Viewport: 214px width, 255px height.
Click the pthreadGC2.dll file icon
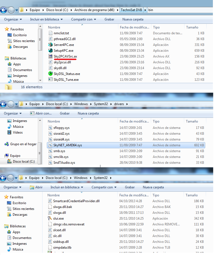click(x=50, y=39)
